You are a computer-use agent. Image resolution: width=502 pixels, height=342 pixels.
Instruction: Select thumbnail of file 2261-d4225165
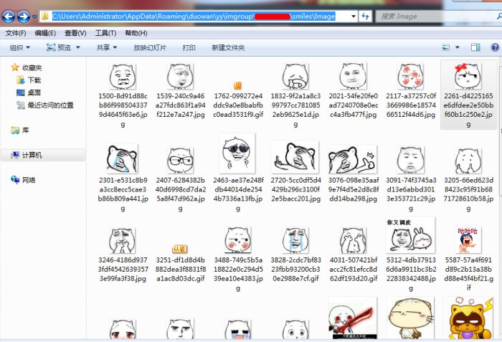468,76
